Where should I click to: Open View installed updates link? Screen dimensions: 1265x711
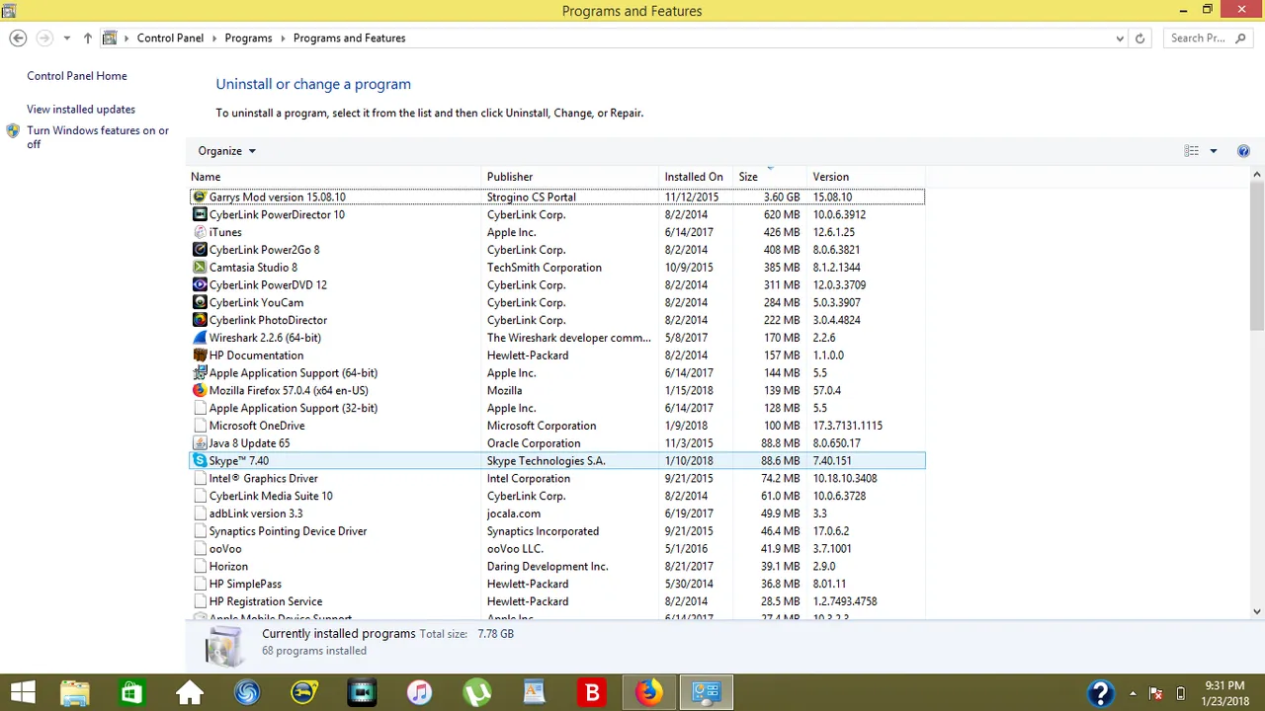pos(81,110)
